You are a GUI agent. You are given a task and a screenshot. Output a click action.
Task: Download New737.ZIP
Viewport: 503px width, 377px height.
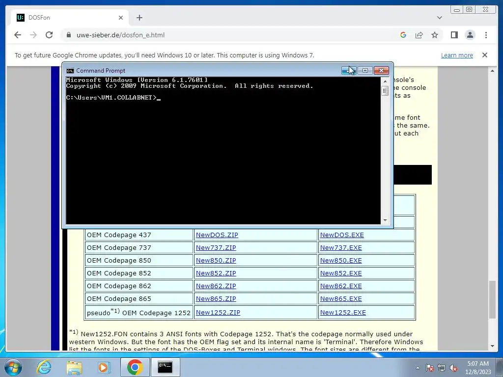[216, 248]
